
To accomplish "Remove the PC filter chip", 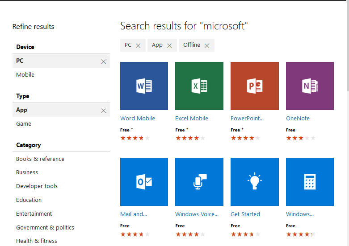I will [138, 45].
